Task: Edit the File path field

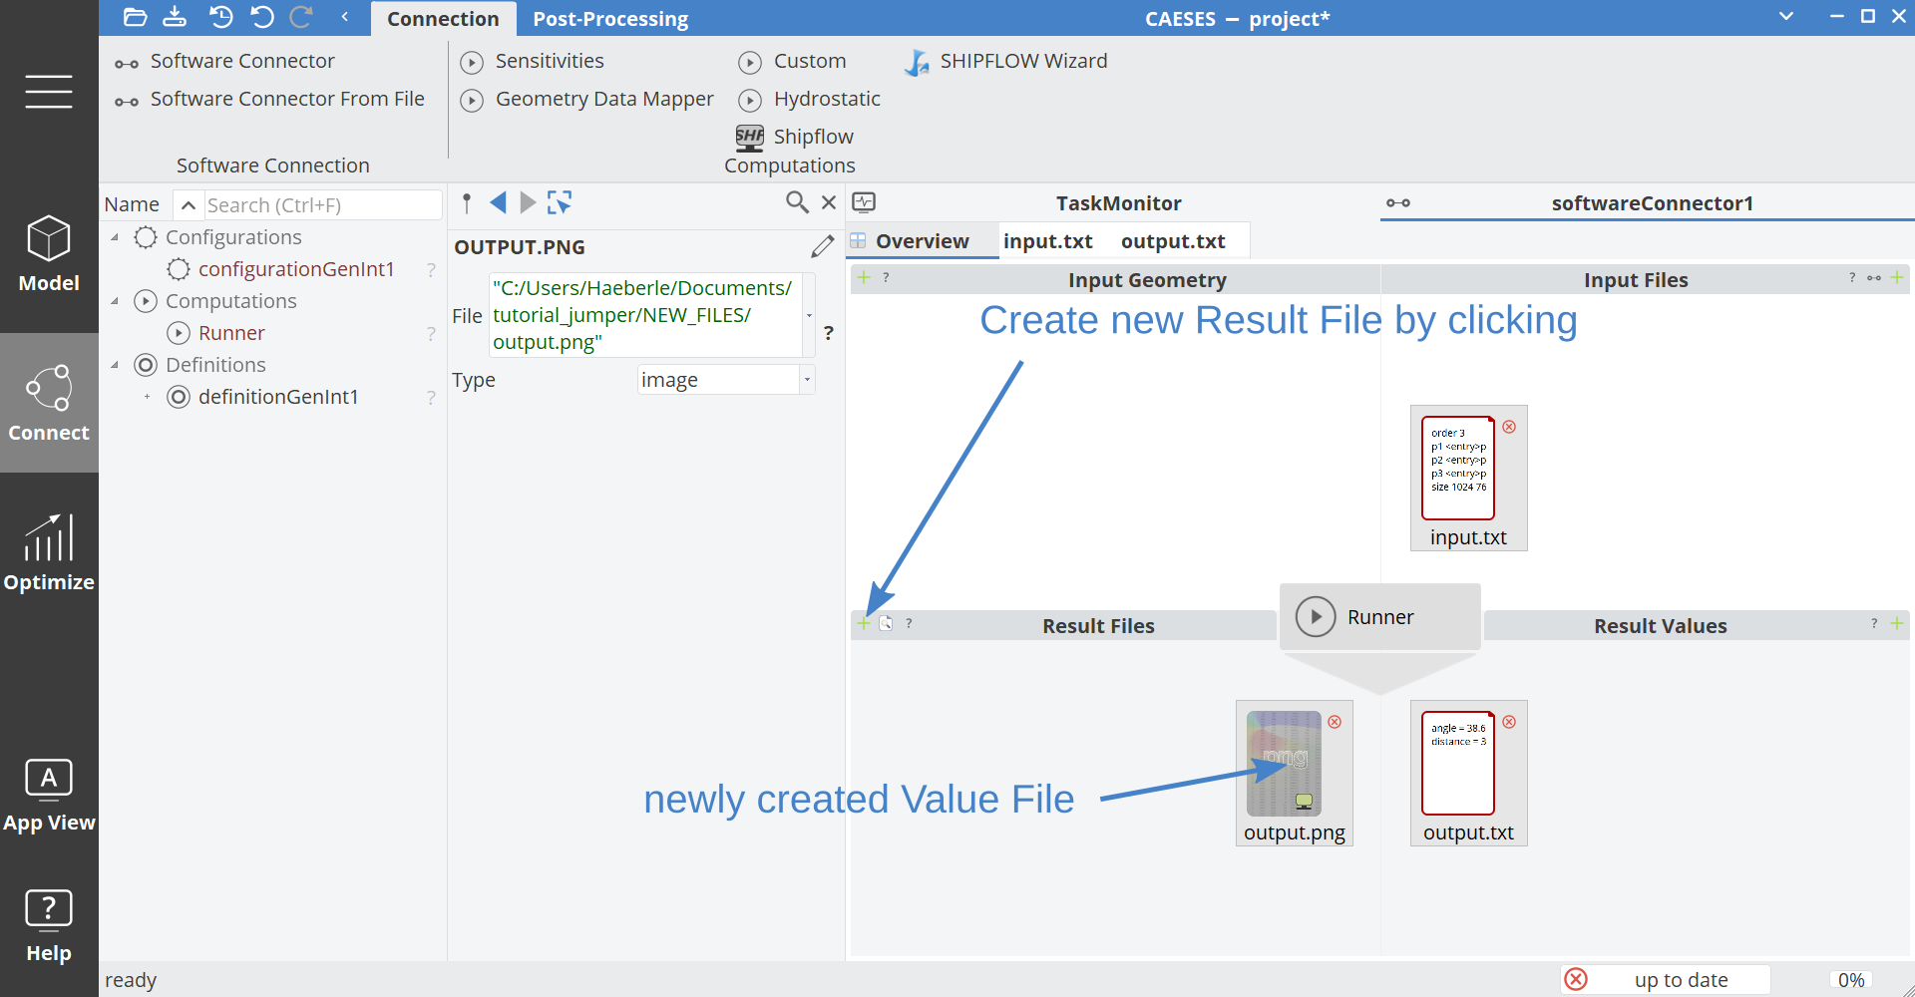Action: pyautogui.click(x=645, y=315)
